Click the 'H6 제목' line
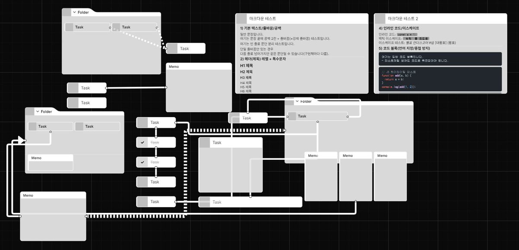Viewport: 519px width, 250px height. (246, 91)
